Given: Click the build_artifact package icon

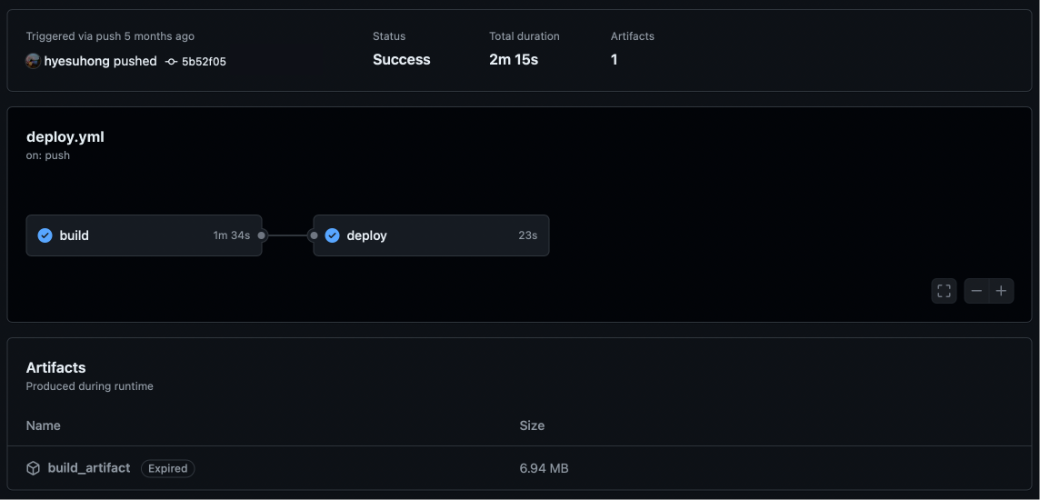Looking at the screenshot, I should (34, 468).
